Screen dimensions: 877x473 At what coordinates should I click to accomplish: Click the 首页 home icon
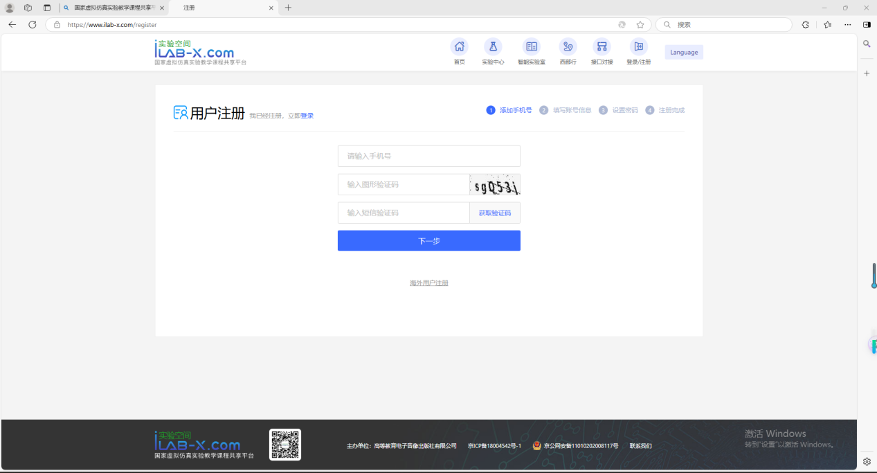click(459, 47)
